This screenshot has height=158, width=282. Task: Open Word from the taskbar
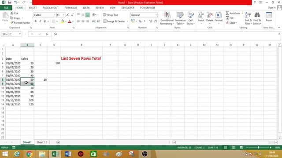pyautogui.click(x=68, y=154)
